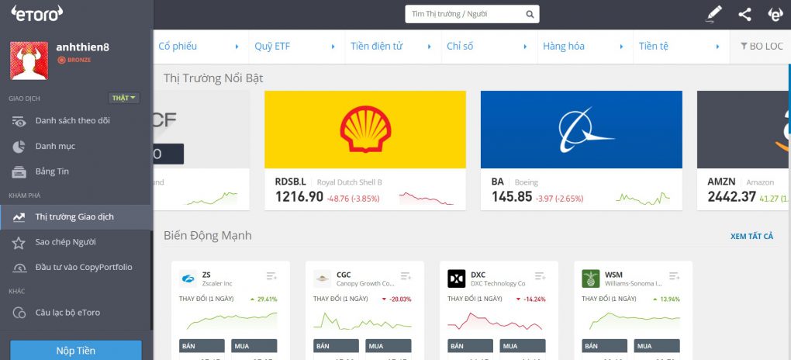Click the Câu lạc bộ eToro club icon
791x360 pixels.
click(19, 313)
